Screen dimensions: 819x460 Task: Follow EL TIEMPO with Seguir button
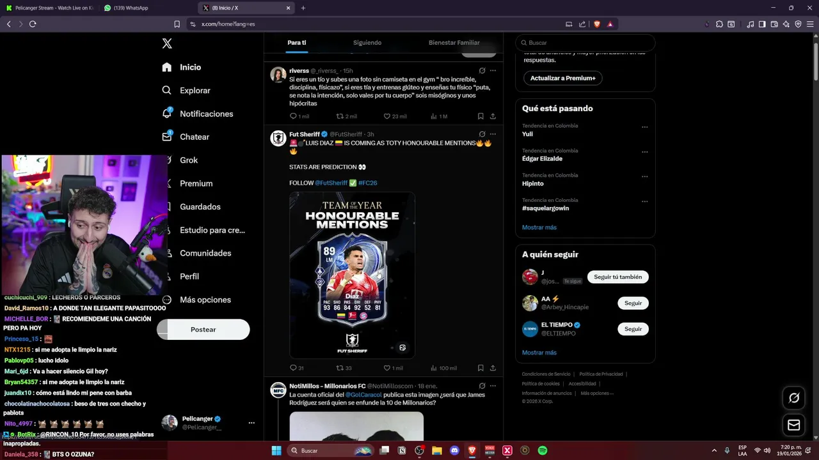click(x=633, y=329)
